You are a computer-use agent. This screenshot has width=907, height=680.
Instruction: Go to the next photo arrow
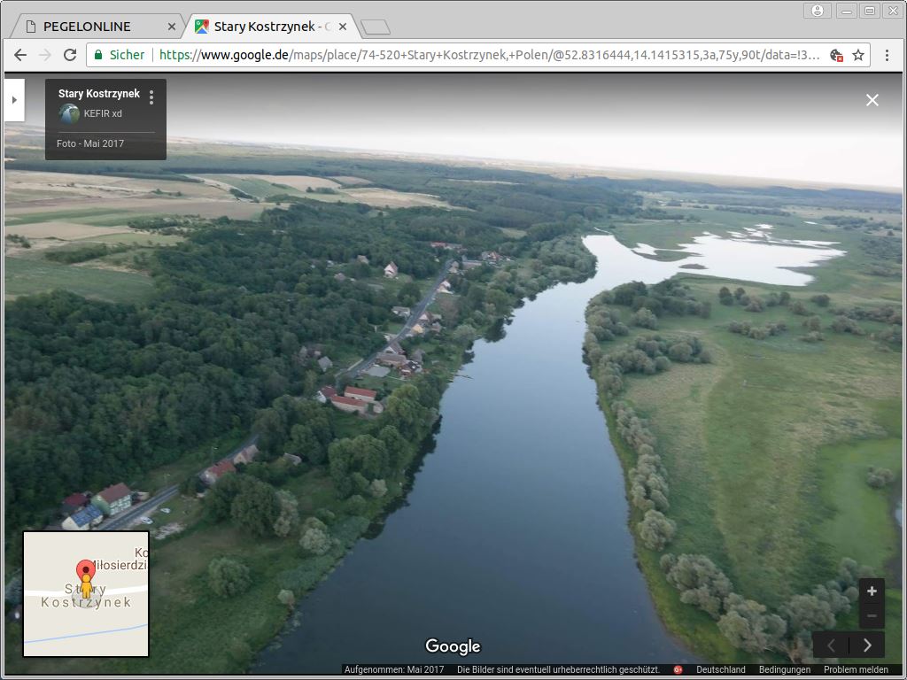[867, 645]
